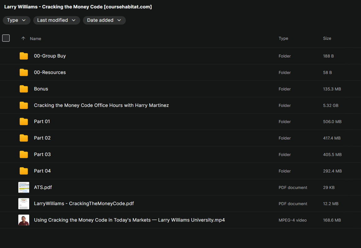Click the sort arrow beside Name
The height and width of the screenshot is (248, 361).
(x=23, y=39)
